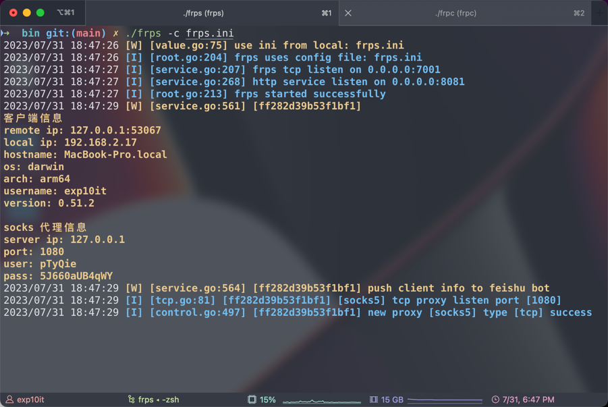The height and width of the screenshot is (407, 608).
Task: Click the memory usage graph in status bar
Action: (x=445, y=400)
